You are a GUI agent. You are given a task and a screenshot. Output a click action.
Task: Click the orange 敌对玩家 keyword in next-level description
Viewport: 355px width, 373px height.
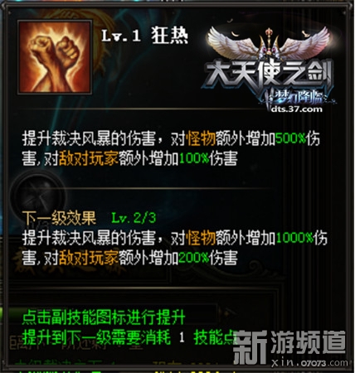pos(89,258)
